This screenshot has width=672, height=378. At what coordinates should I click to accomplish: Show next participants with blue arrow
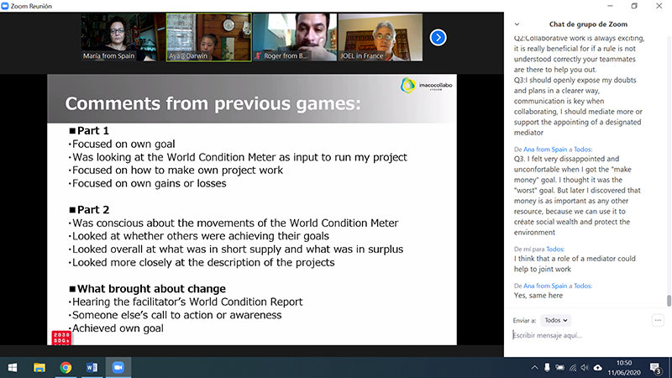click(438, 37)
